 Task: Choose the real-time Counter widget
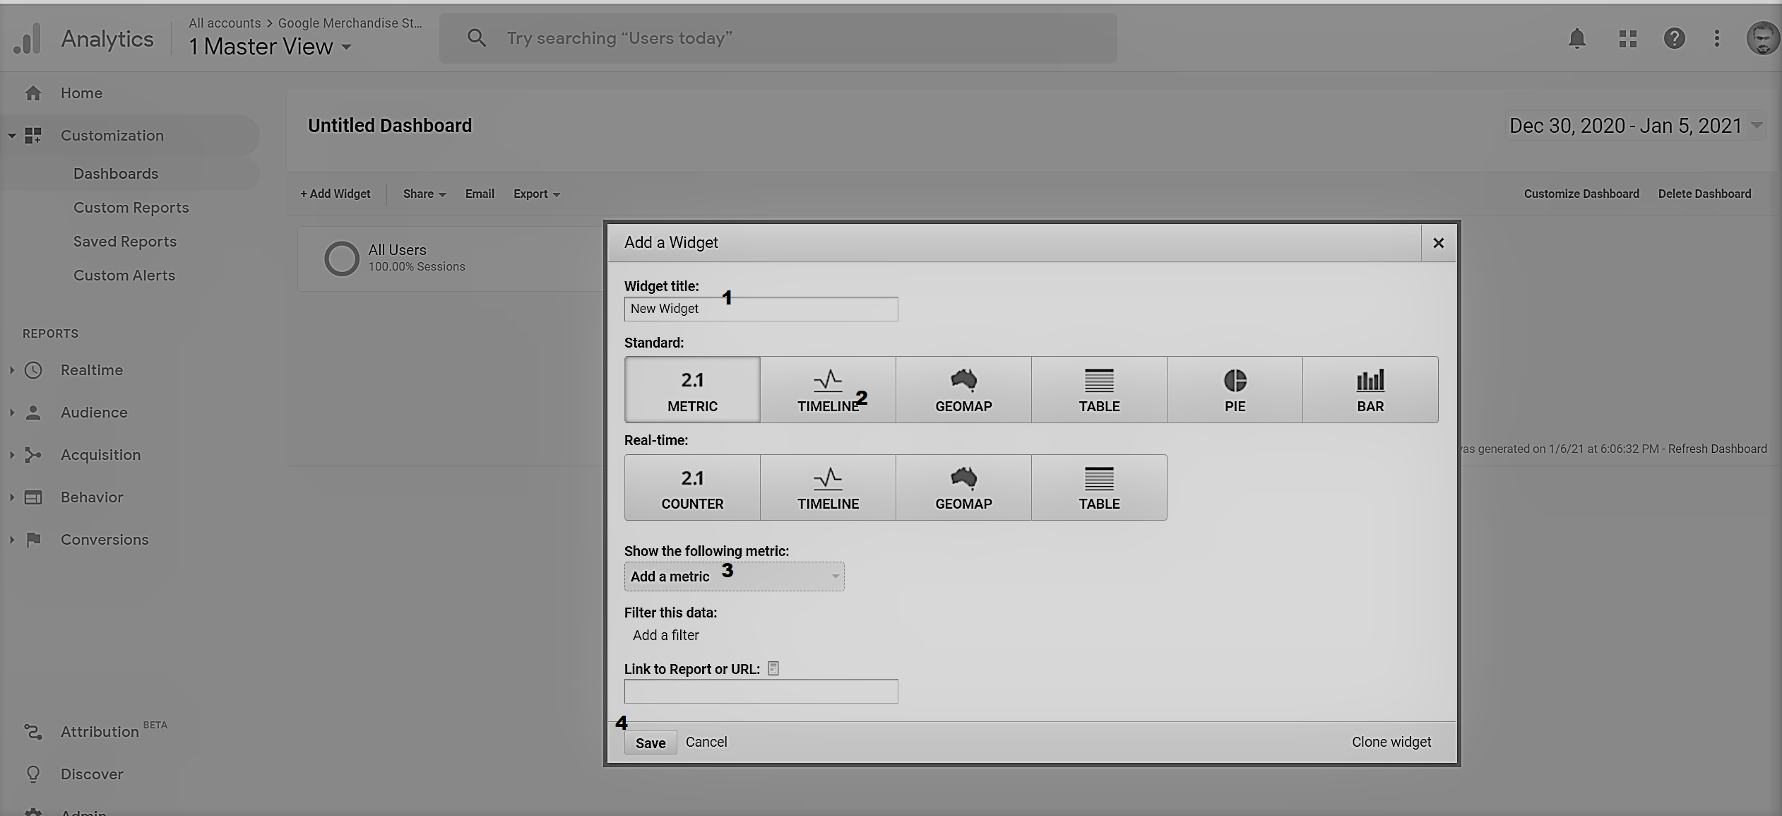coord(692,487)
